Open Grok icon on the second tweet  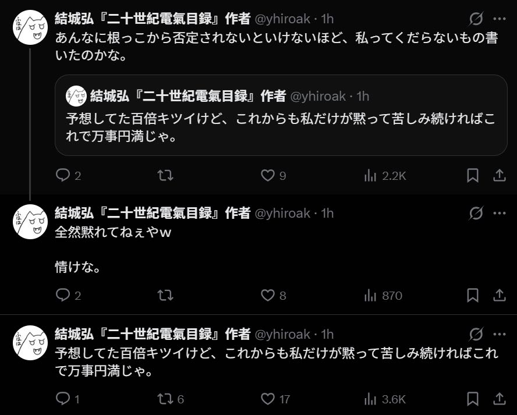click(x=476, y=213)
